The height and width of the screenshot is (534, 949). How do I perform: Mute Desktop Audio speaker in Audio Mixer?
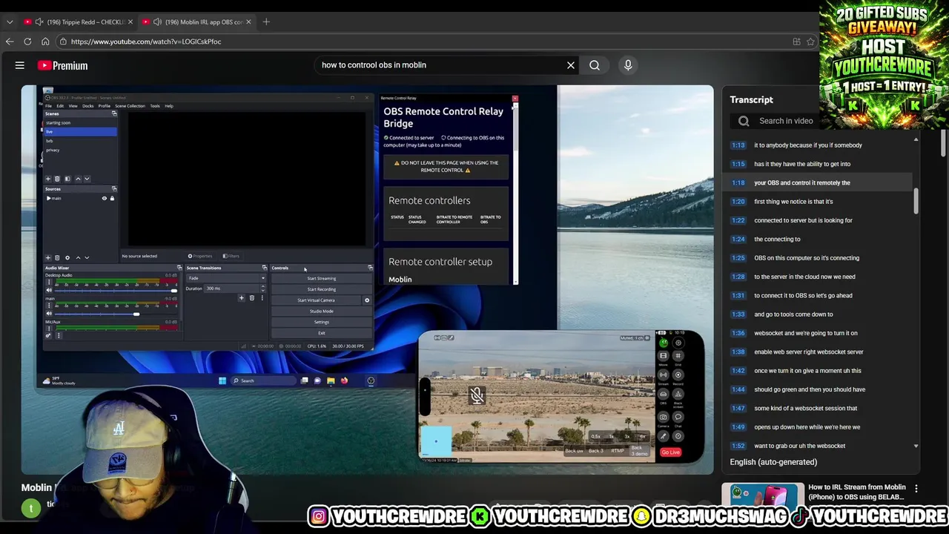pos(49,290)
